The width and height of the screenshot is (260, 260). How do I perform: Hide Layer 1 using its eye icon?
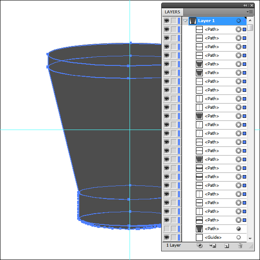coord(167,21)
